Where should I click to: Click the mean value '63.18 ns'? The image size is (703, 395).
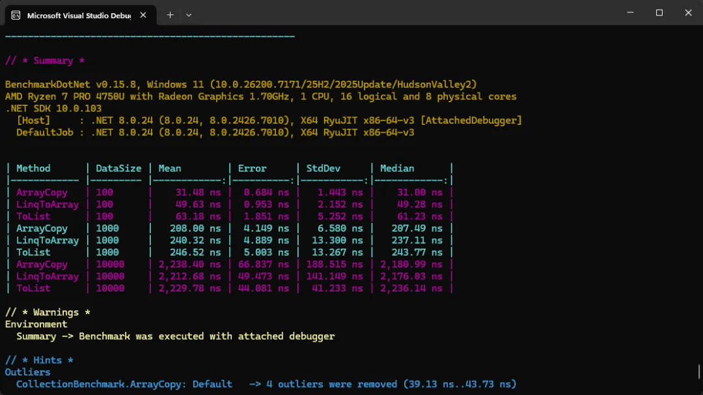(x=198, y=216)
